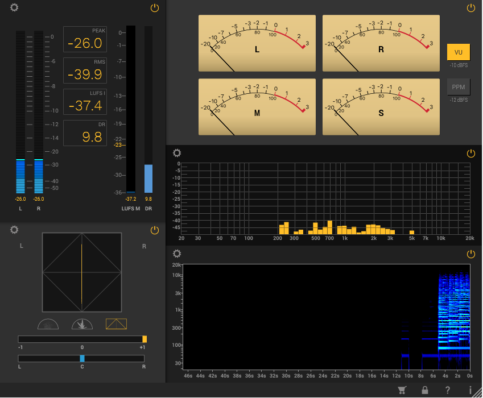
Task: Click the padlock icon in bottom bar
Action: pos(424,390)
